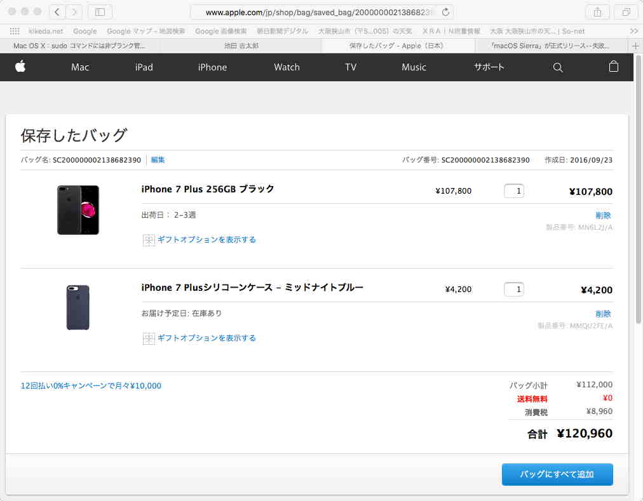Screen dimensions: 643x501
Task: Open TV menu in Apple navigation
Action: point(351,67)
